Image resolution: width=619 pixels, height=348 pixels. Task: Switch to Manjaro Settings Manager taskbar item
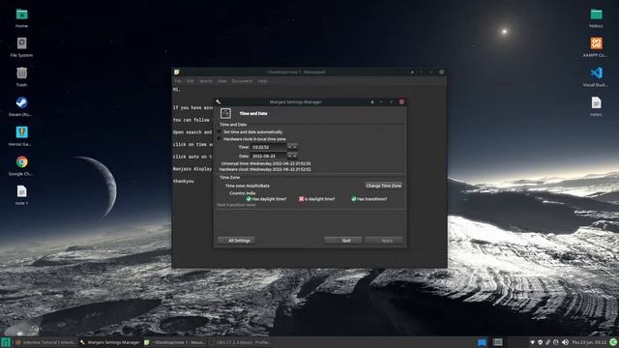point(110,342)
